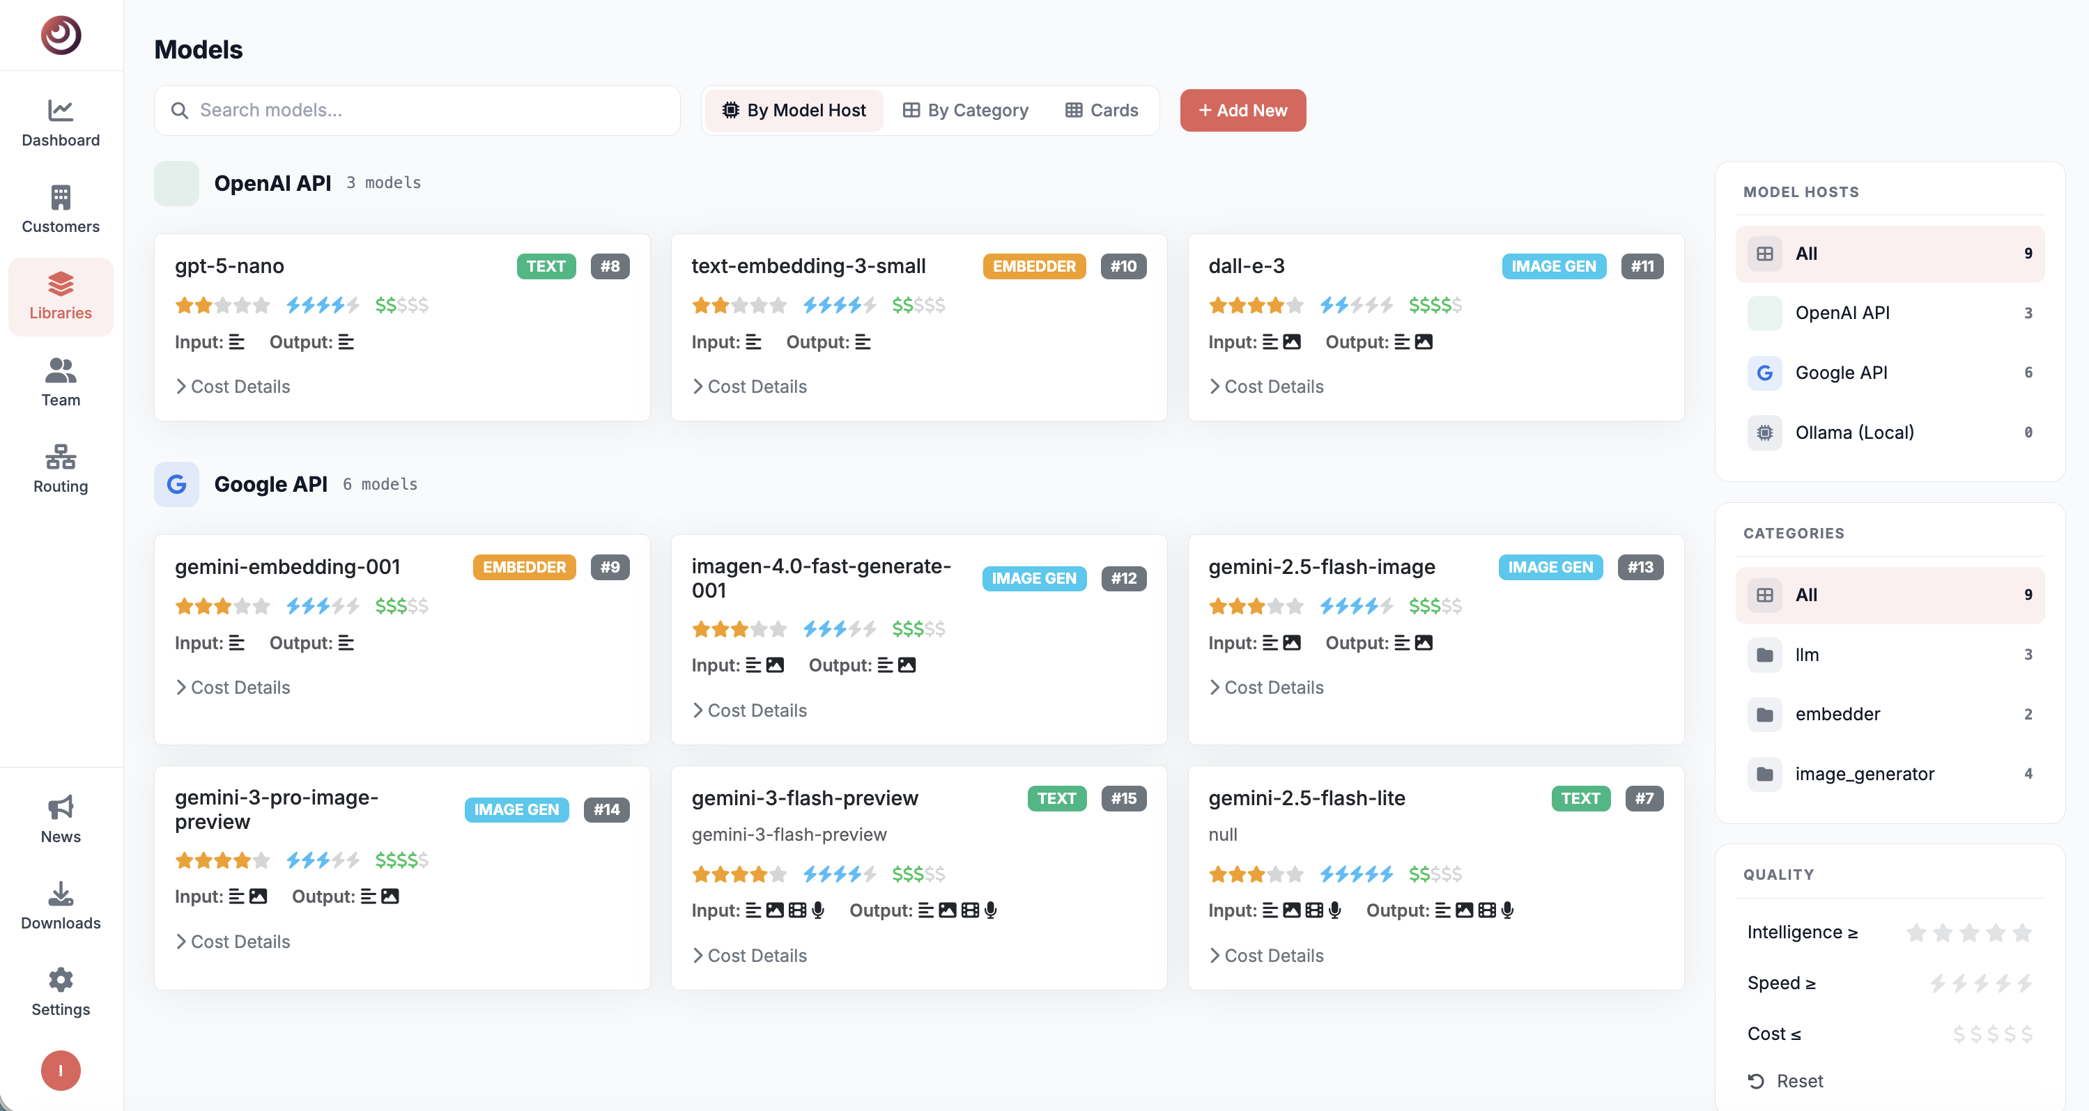Image resolution: width=2089 pixels, height=1111 pixels.
Task: Expand Cost Details for gemini-2.5-flash-image
Action: click(x=1266, y=687)
